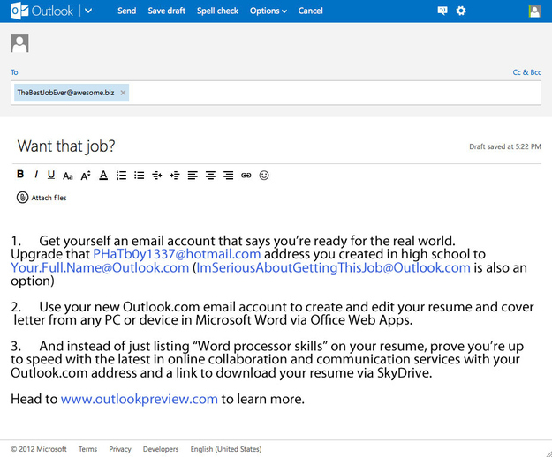
Task: Toggle bold formatting
Action: (x=20, y=175)
